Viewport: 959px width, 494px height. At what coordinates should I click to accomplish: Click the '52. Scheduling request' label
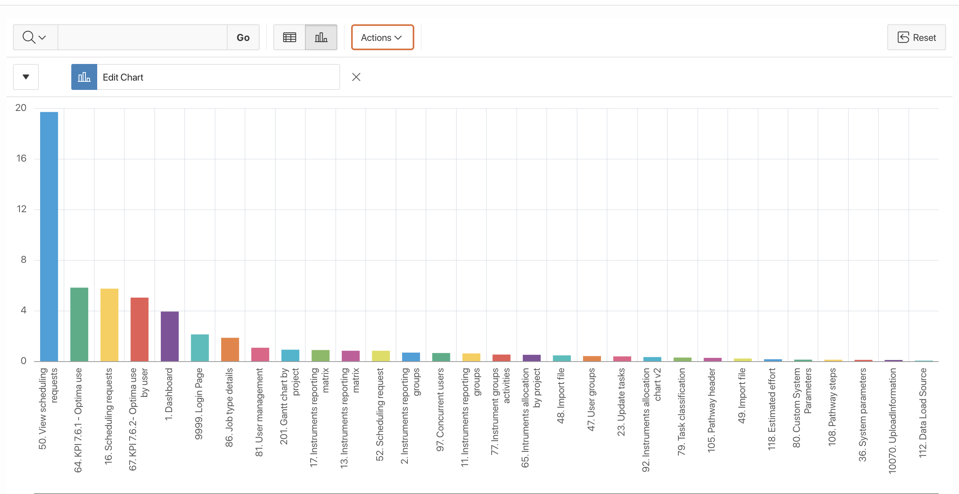point(380,414)
